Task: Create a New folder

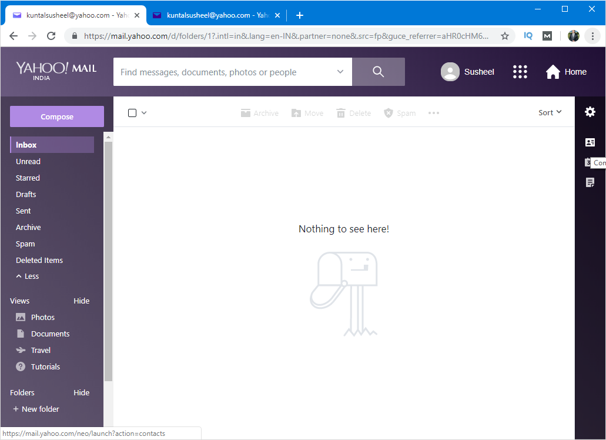Action: pos(36,409)
